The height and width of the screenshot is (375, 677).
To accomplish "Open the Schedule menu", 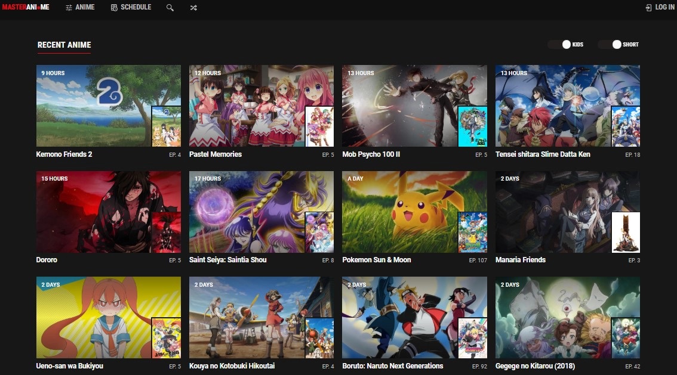I will point(131,7).
